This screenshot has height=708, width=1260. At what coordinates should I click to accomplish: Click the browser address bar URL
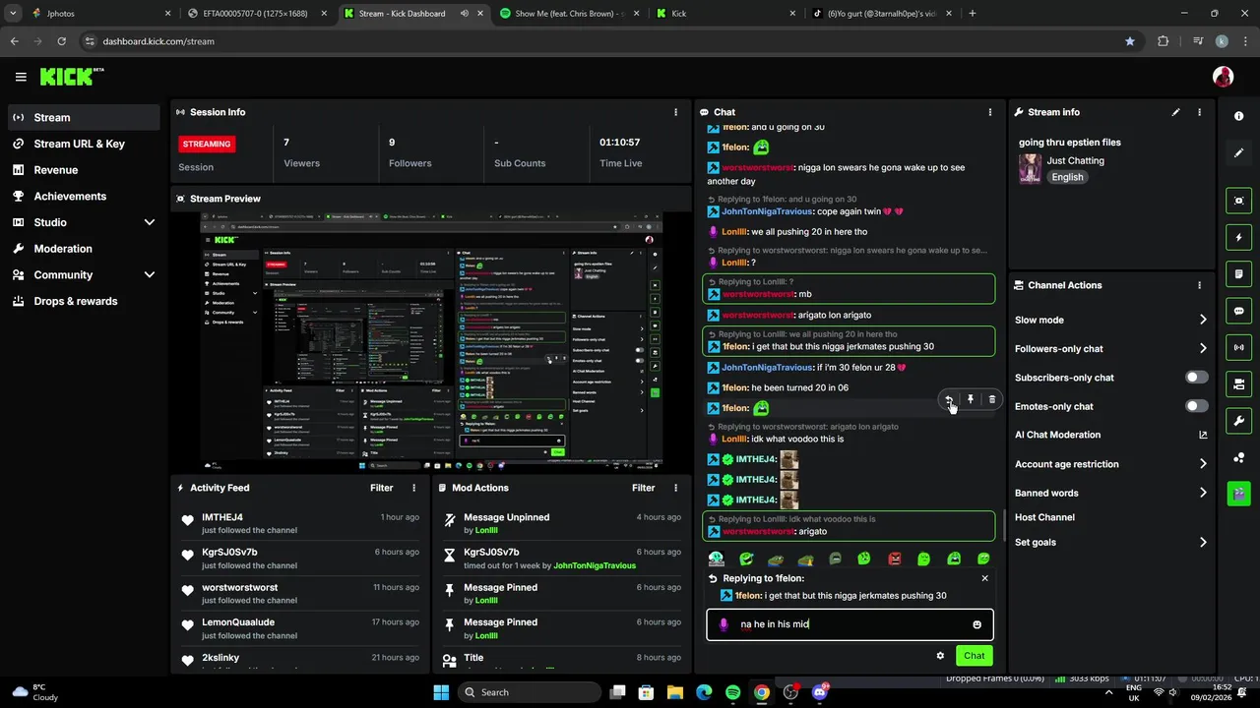pos(158,41)
